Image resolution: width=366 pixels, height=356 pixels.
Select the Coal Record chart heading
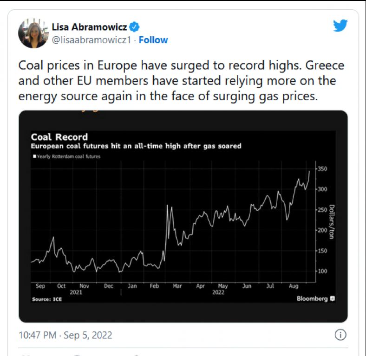pyautogui.click(x=59, y=137)
